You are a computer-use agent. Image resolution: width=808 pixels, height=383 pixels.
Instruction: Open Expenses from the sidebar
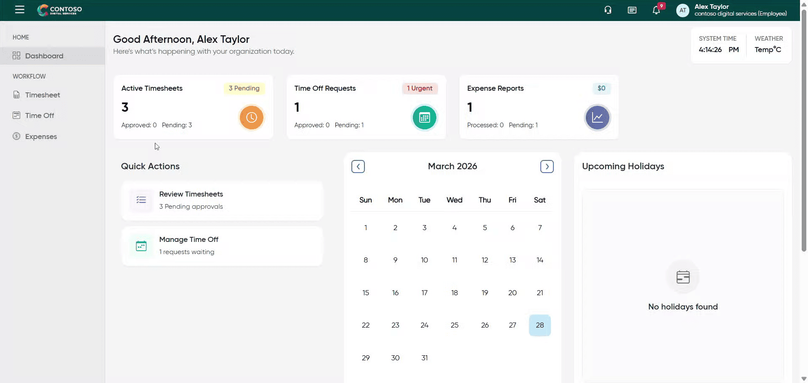tap(41, 136)
